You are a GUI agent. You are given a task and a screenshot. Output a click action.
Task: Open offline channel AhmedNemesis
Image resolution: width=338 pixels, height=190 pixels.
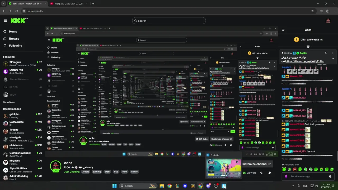pos(22,79)
